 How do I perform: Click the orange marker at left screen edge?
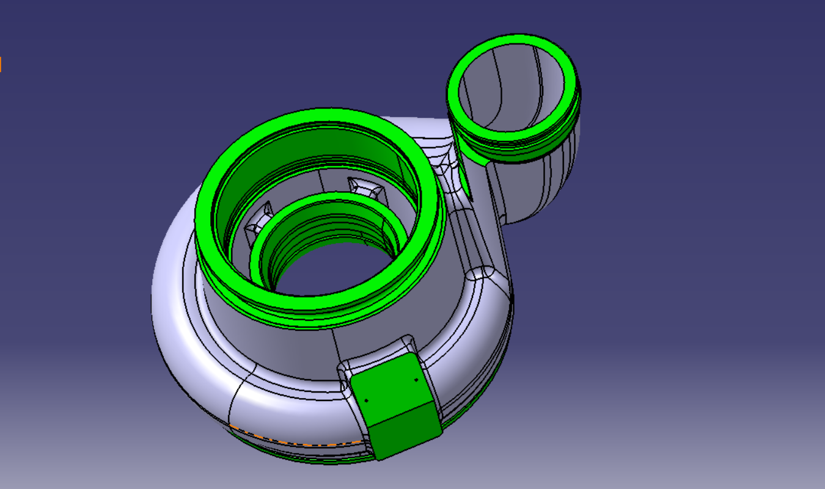tap(1, 64)
